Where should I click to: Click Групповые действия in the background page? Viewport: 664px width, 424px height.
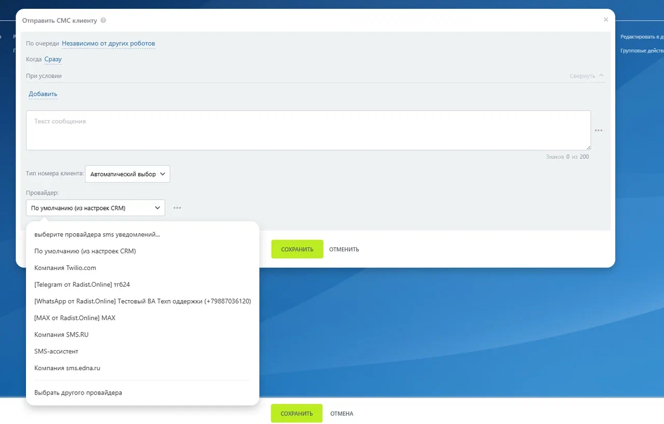tap(642, 51)
